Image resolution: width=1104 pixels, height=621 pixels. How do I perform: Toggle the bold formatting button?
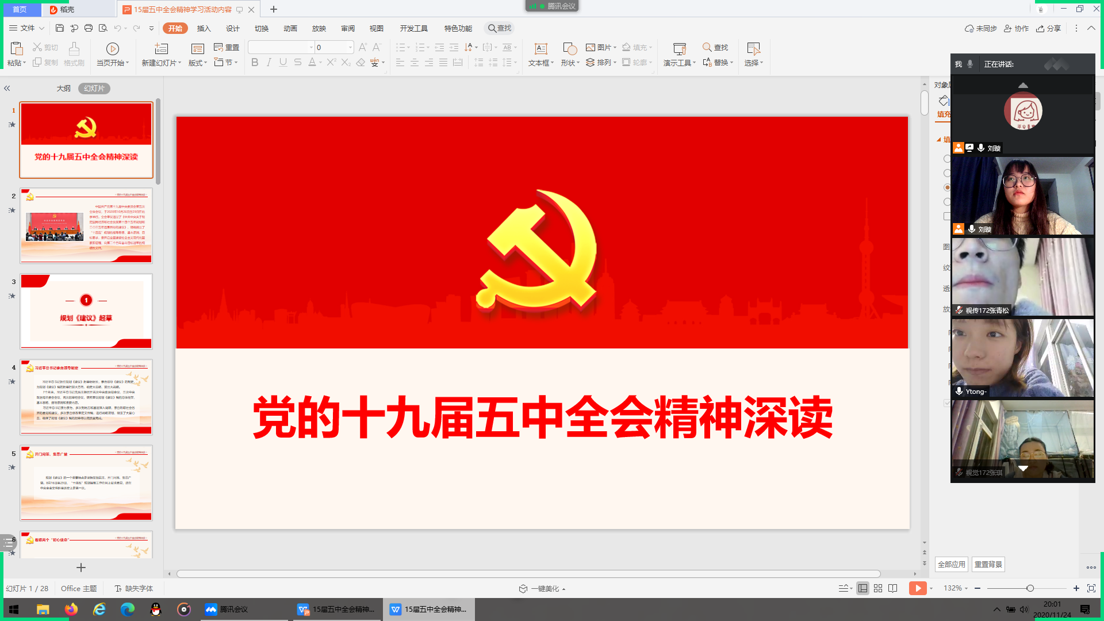coord(255,63)
